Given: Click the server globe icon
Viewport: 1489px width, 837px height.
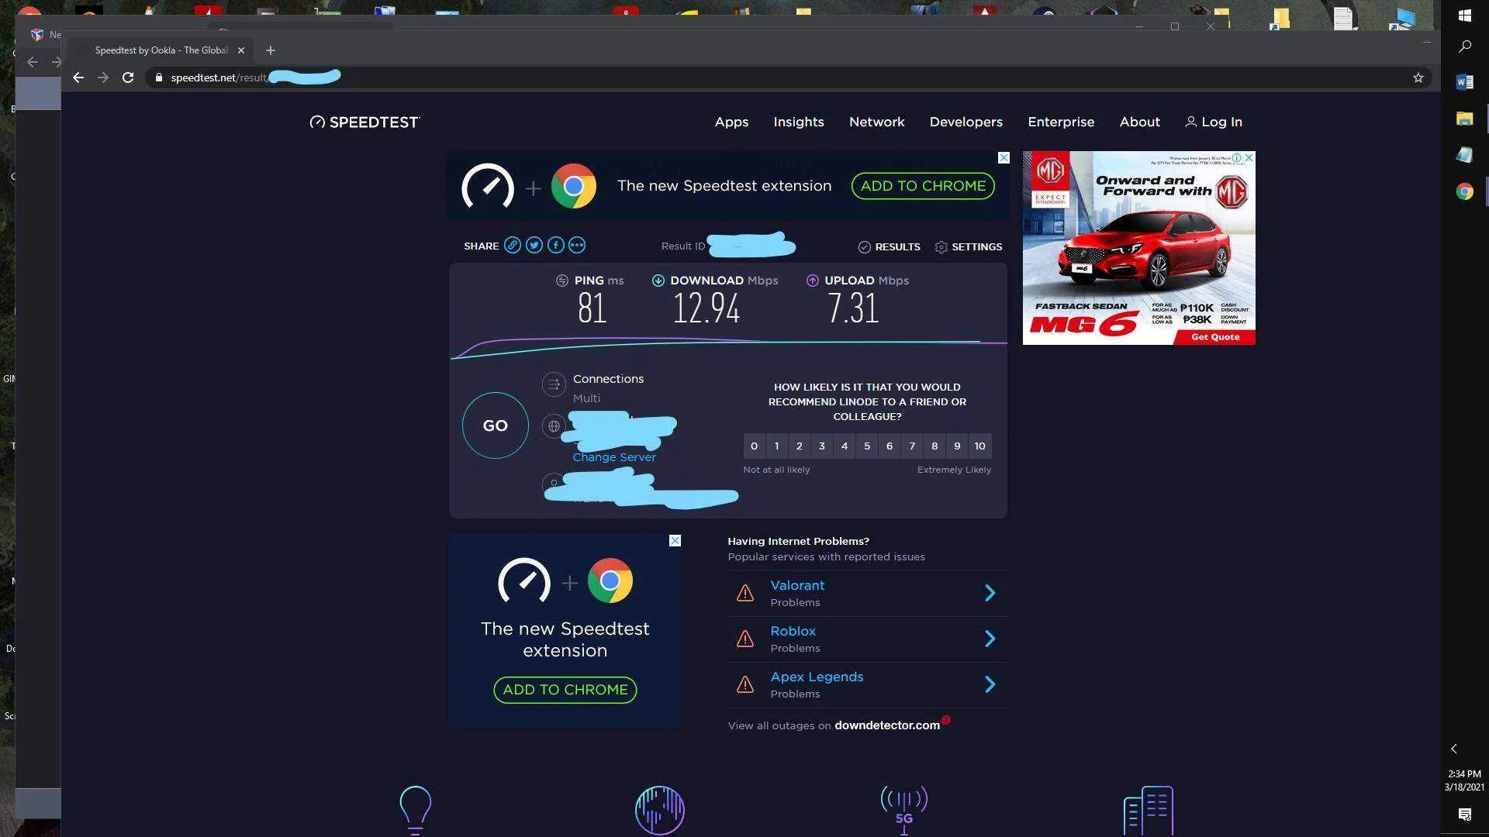Looking at the screenshot, I should [553, 425].
